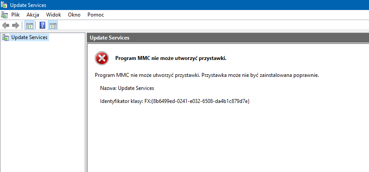Click the Update Services results pane header
Screen dimensions: 369x172
coord(228,38)
